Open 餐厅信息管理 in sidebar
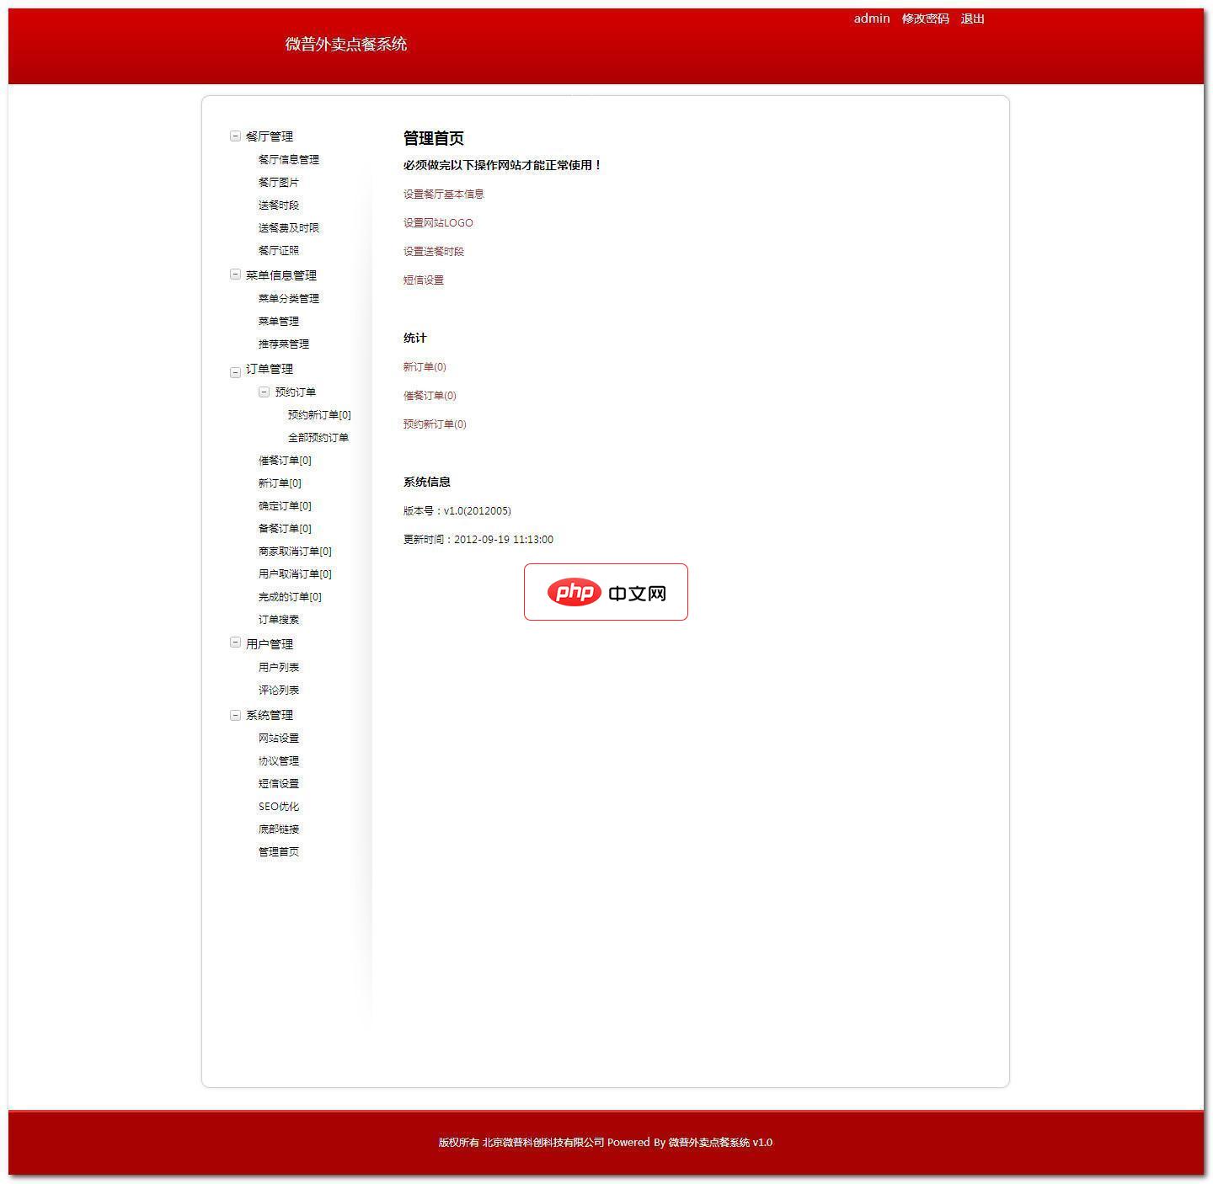1213x1184 pixels. click(288, 159)
